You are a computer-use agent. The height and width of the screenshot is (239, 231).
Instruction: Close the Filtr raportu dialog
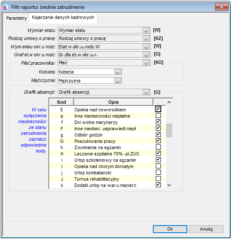pyautogui.click(x=222, y=7)
